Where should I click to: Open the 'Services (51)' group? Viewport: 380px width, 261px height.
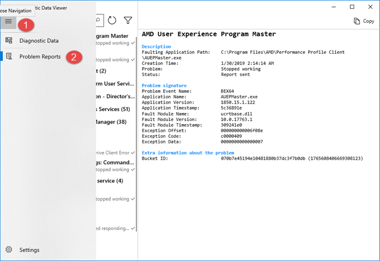(x=113, y=109)
